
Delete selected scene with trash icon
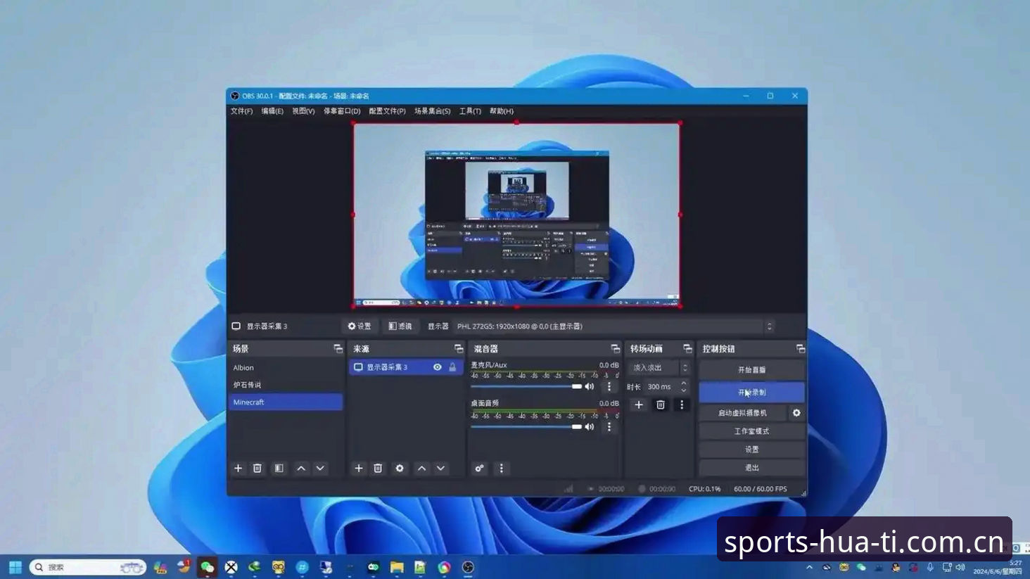[x=257, y=469]
